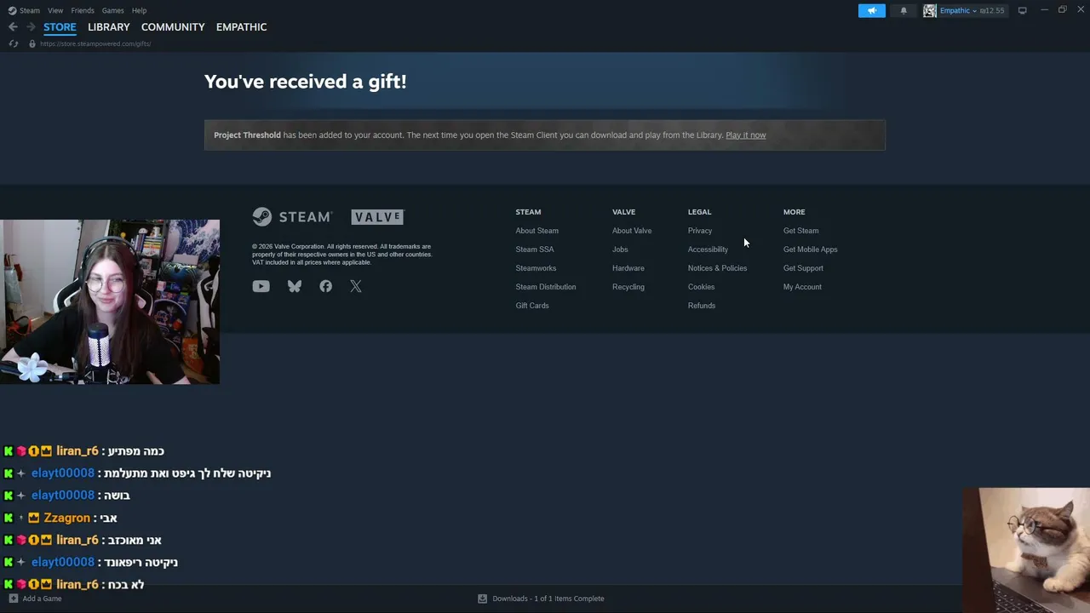Click the cat with glasses overlay image
This screenshot has width=1090, height=613.
tap(1026, 550)
